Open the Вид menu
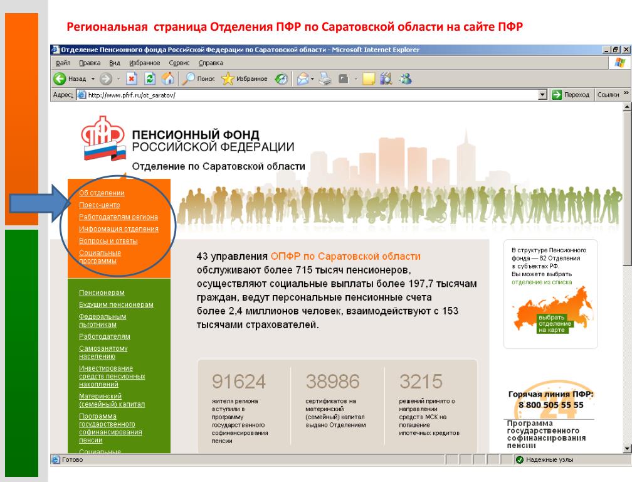642x482 pixels. pyautogui.click(x=115, y=63)
